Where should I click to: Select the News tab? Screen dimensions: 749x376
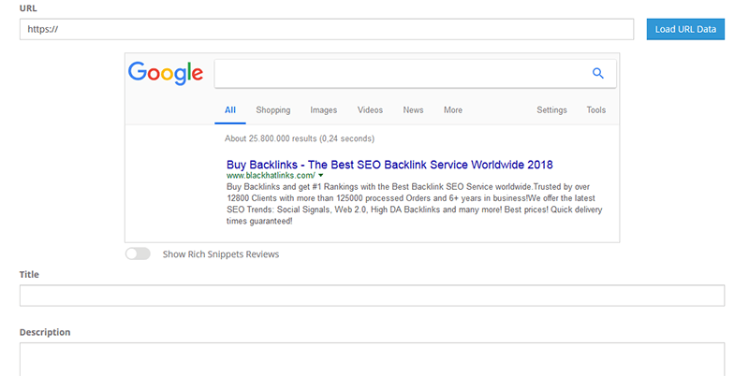click(x=413, y=109)
